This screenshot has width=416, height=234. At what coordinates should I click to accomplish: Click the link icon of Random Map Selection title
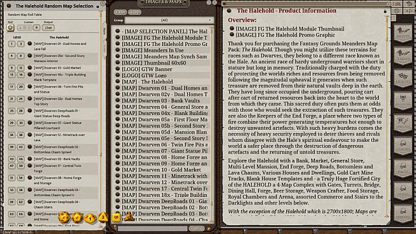coord(9,6)
